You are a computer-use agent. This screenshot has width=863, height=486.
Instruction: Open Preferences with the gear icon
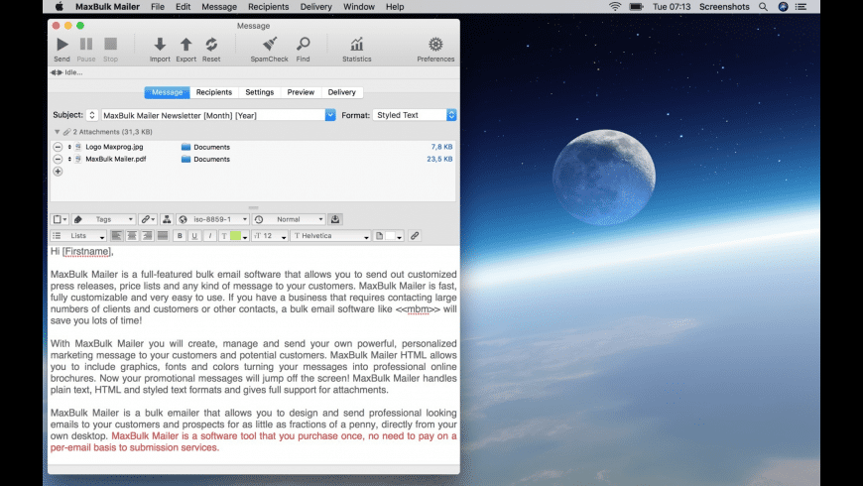(x=435, y=44)
